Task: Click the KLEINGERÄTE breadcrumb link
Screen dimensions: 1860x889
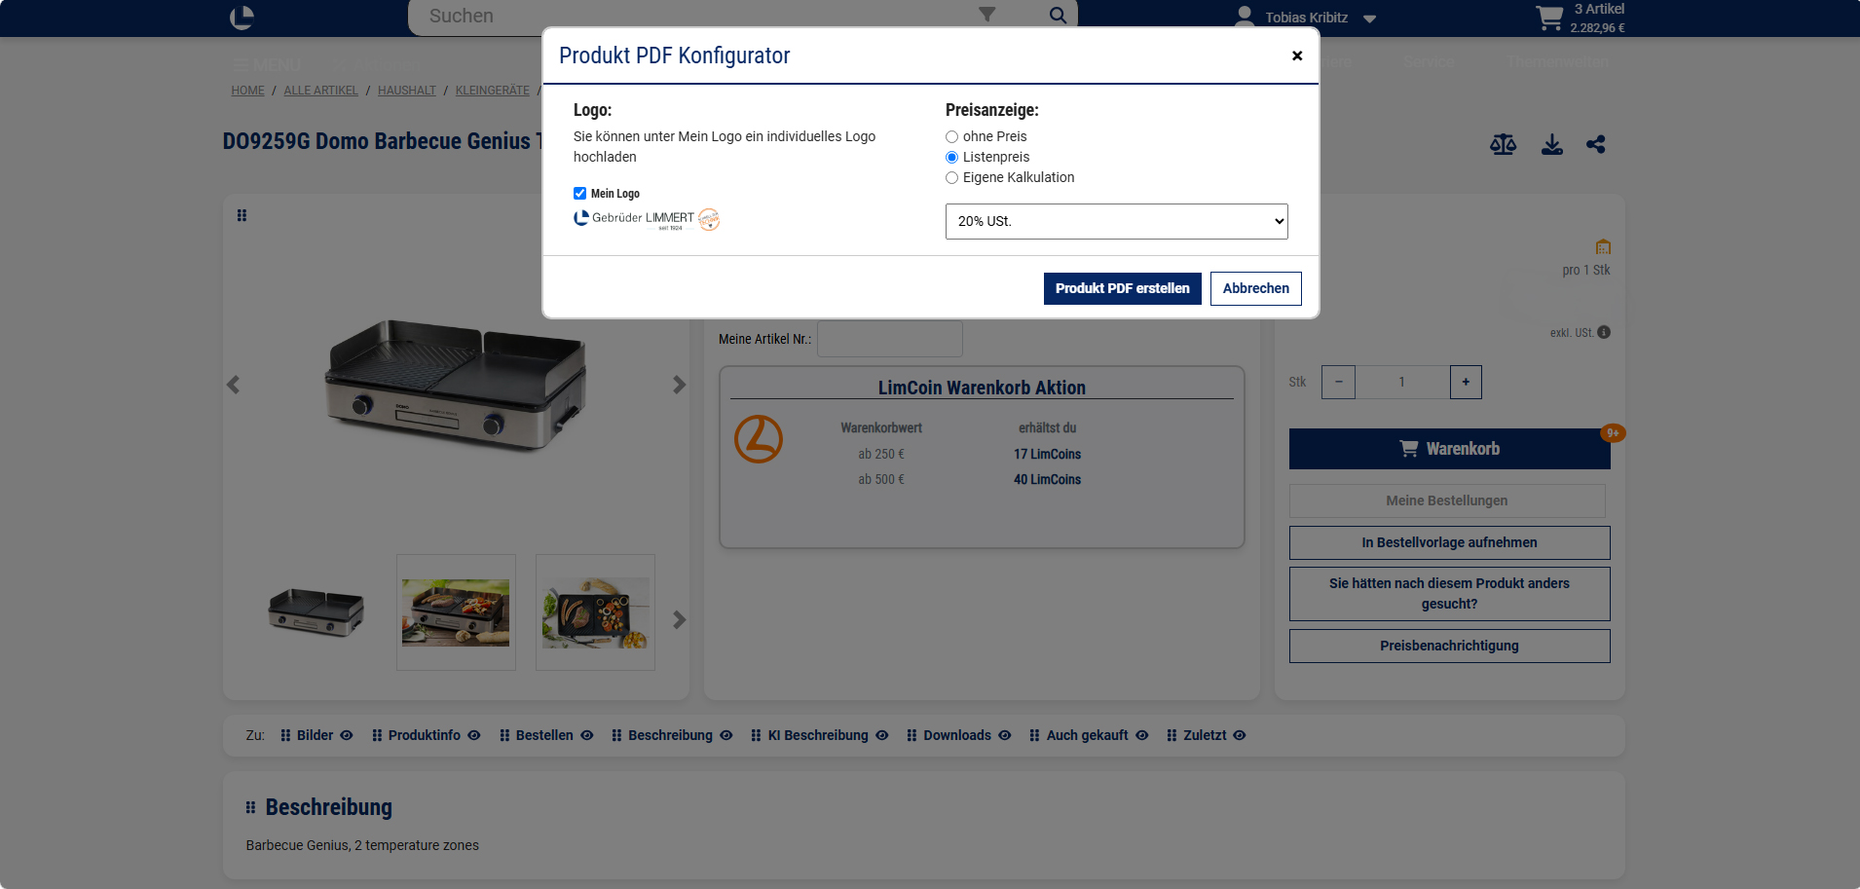Action: [x=493, y=91]
